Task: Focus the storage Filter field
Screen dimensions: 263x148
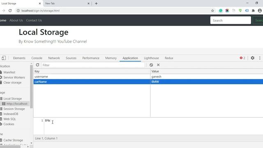Action: click(x=93, y=65)
